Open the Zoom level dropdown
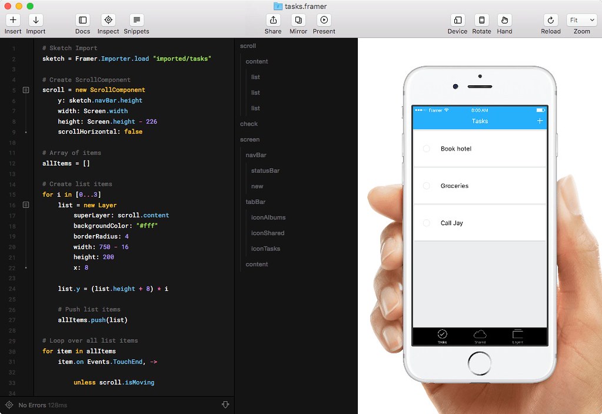This screenshot has height=414, width=602. click(x=581, y=19)
